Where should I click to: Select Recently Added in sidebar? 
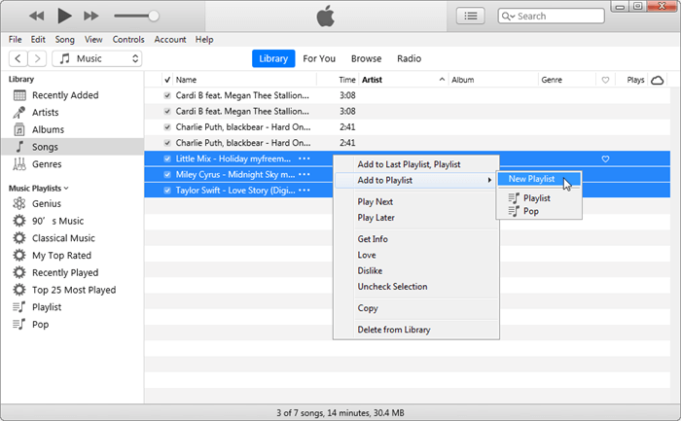click(72, 95)
